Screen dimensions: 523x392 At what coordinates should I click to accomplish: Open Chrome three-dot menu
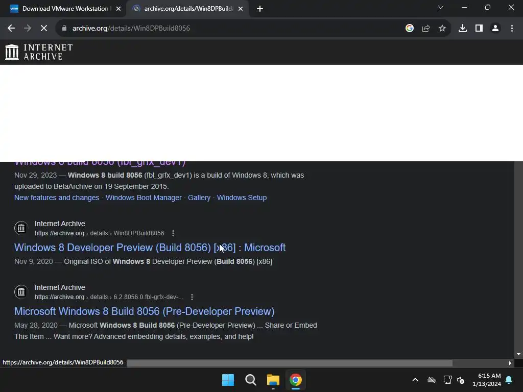point(512,29)
